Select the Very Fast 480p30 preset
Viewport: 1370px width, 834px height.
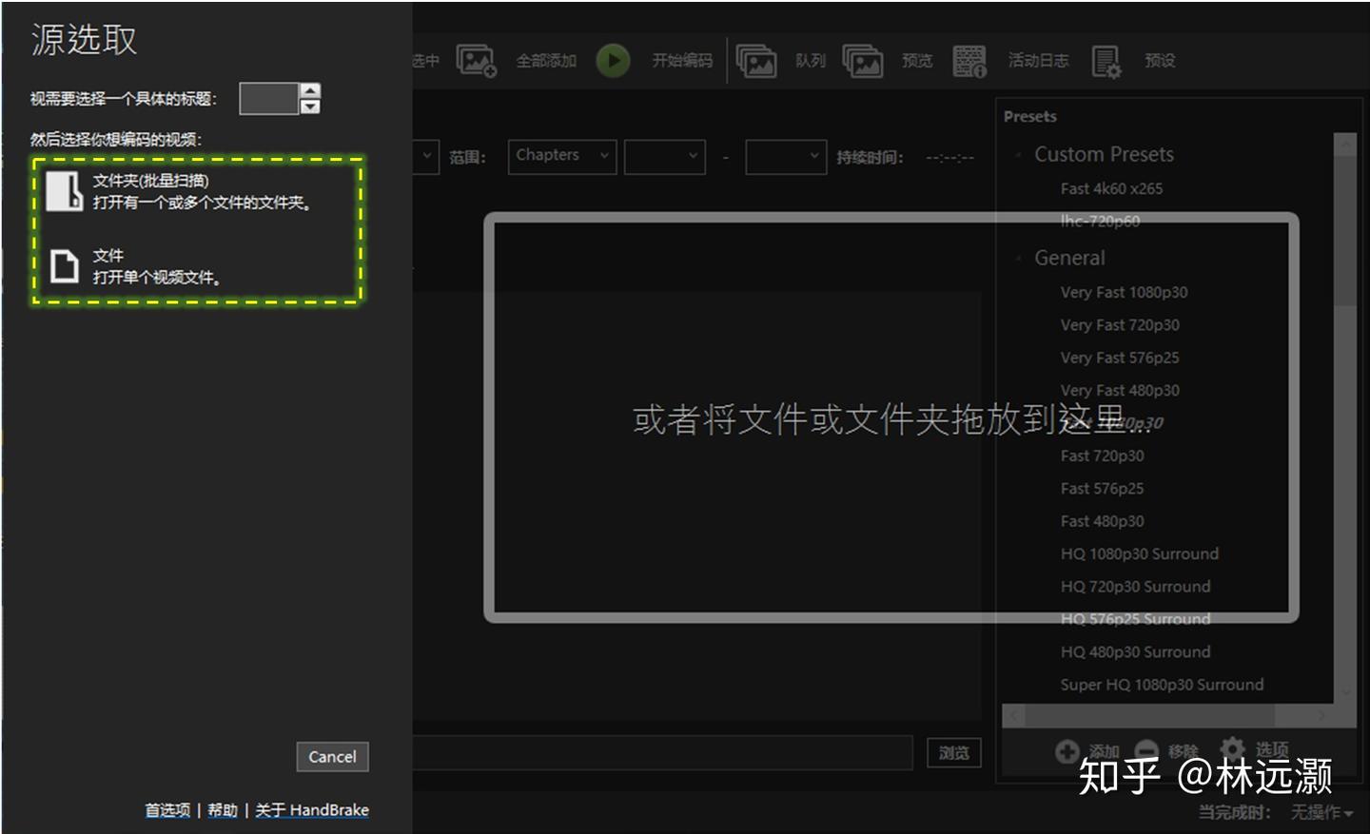(1120, 390)
